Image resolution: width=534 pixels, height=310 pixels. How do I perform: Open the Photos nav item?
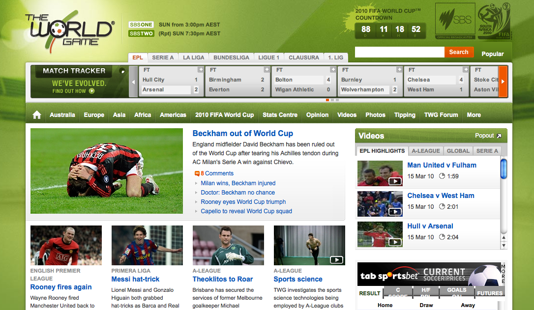(375, 115)
